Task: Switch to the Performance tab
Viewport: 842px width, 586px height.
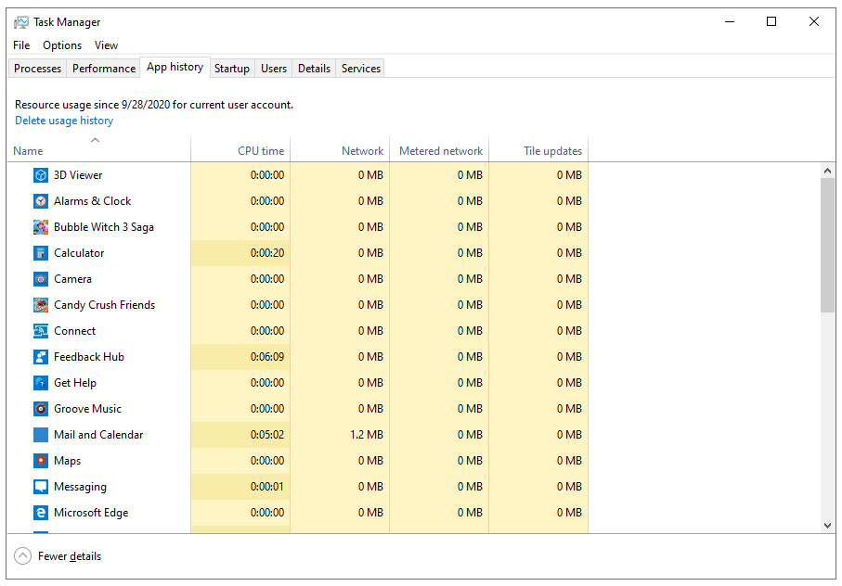Action: pos(104,69)
